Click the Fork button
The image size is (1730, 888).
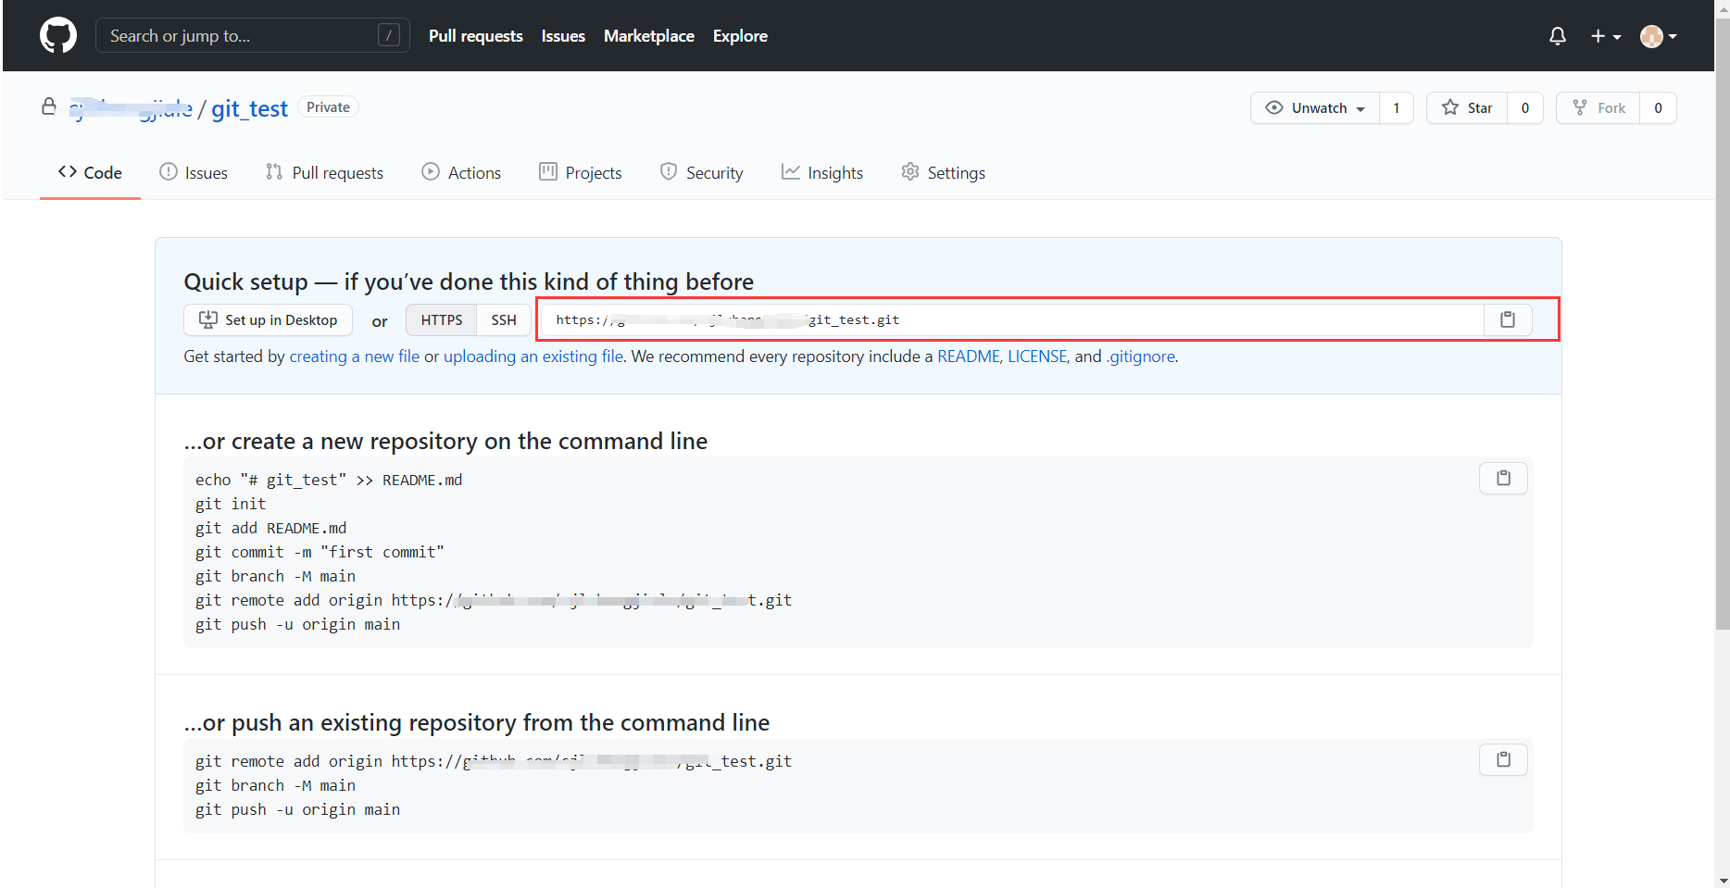(1598, 108)
